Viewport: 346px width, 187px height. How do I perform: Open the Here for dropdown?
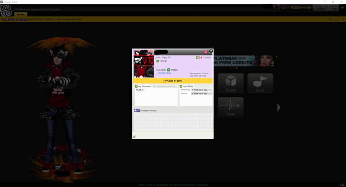[201, 93]
